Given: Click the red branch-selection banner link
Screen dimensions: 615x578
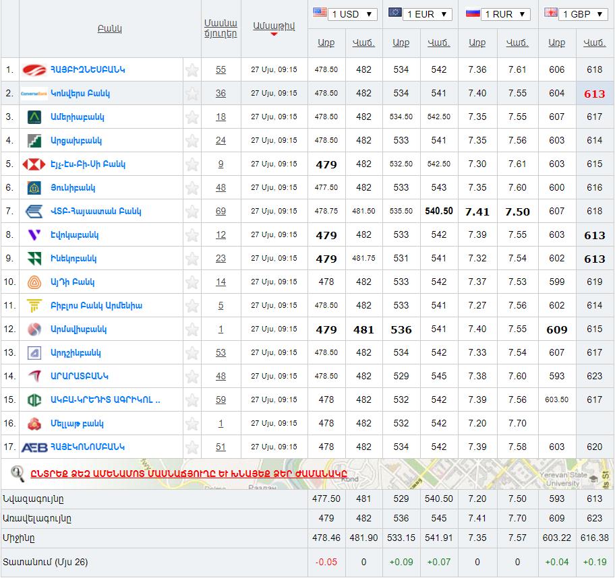Looking at the screenshot, I should point(189,474).
